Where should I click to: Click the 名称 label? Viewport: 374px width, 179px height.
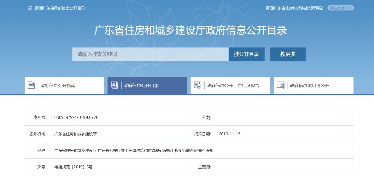coord(42,150)
